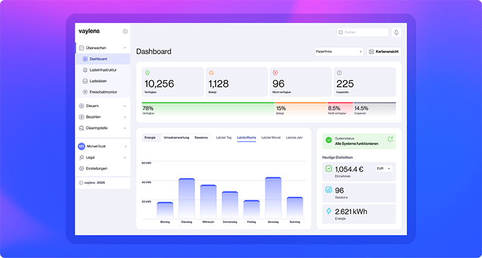Click the Bezahlen sidebar icon
The image size is (482, 258).
[x=81, y=117]
